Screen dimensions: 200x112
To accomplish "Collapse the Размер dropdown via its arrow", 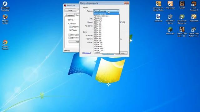I will tap(118, 11).
